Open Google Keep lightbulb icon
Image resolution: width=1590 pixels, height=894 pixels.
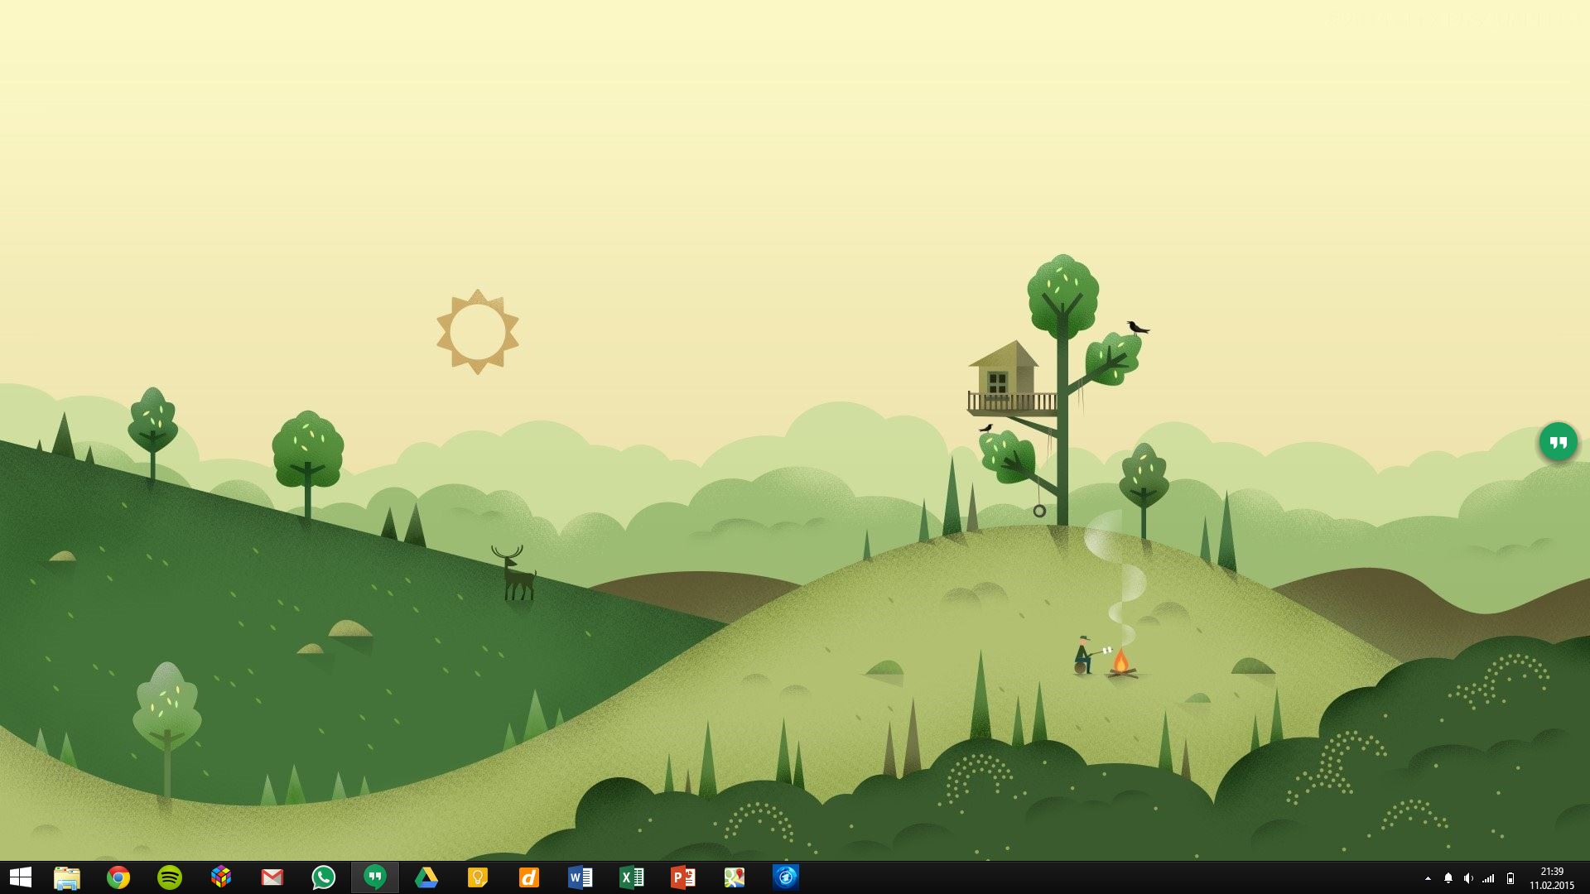point(478,877)
